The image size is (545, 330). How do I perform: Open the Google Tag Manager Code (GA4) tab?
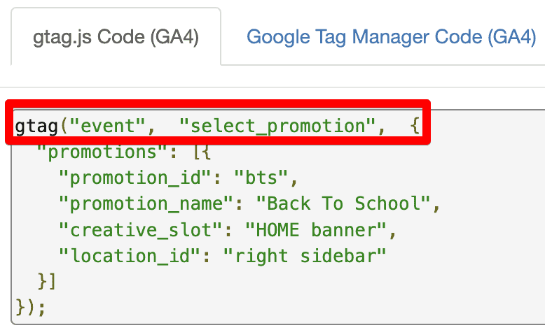(x=391, y=37)
